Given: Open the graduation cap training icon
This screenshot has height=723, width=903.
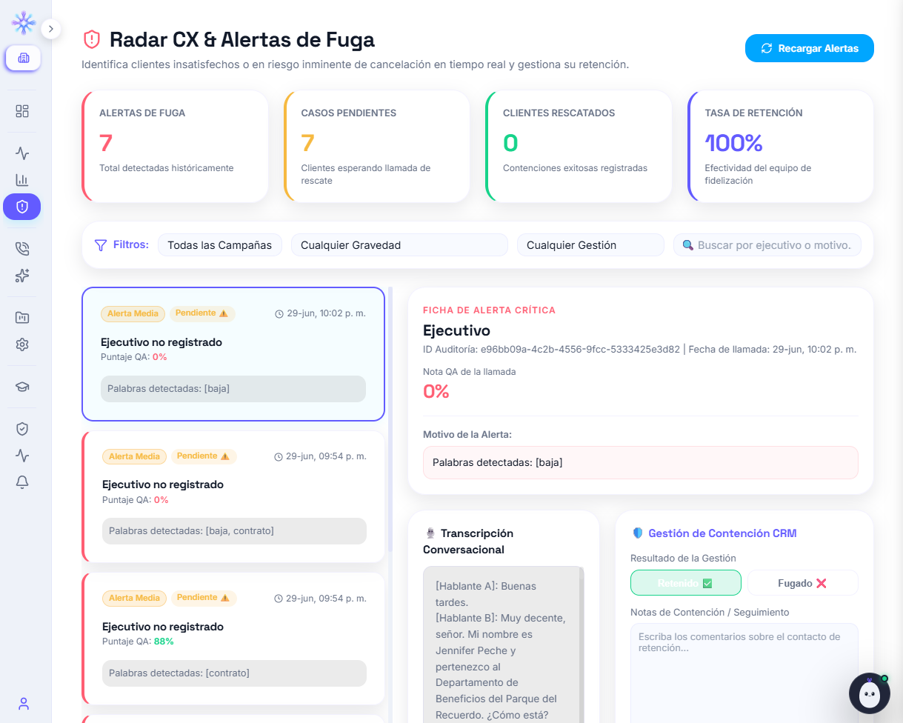Looking at the screenshot, I should (x=22, y=387).
